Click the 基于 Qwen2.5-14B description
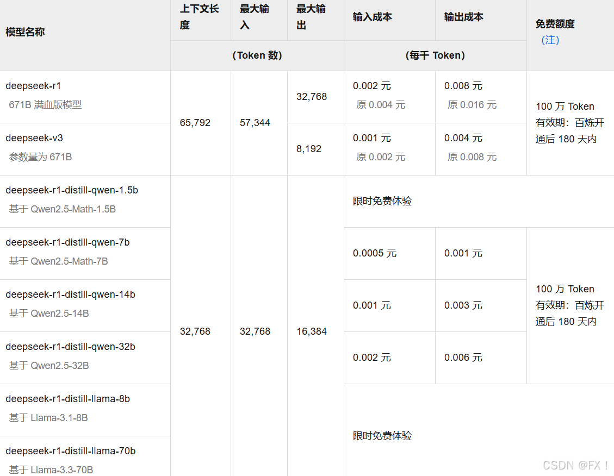Image resolution: width=614 pixels, height=476 pixels. click(49, 314)
